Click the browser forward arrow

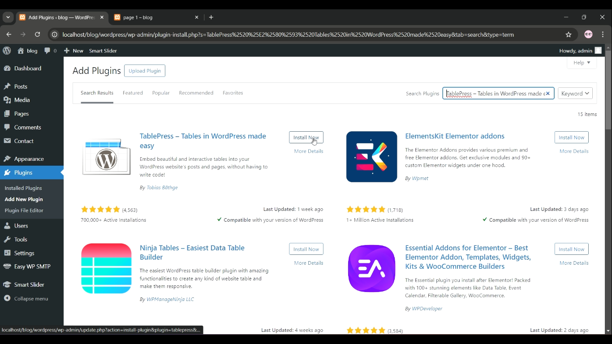pyautogui.click(x=23, y=34)
